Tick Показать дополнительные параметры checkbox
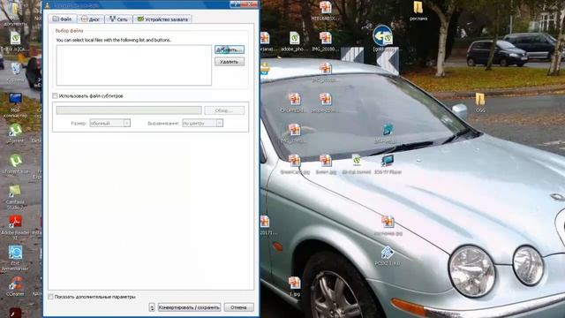This screenshot has width=565, height=318. (50, 297)
